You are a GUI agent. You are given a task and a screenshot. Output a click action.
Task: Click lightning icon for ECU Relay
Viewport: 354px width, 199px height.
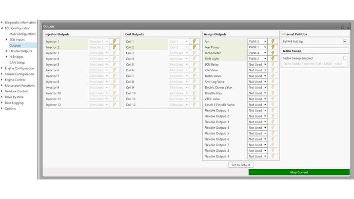pos(273,64)
